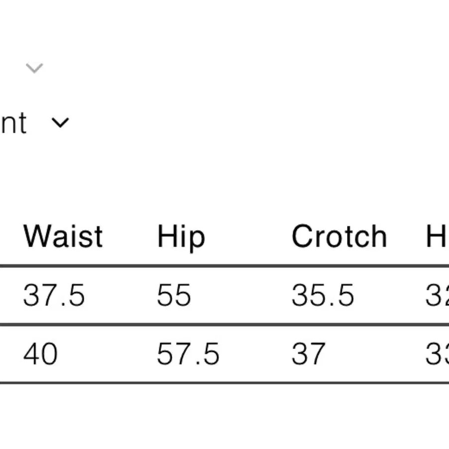Click hip value 55
The height and width of the screenshot is (449, 449).
click(x=174, y=295)
